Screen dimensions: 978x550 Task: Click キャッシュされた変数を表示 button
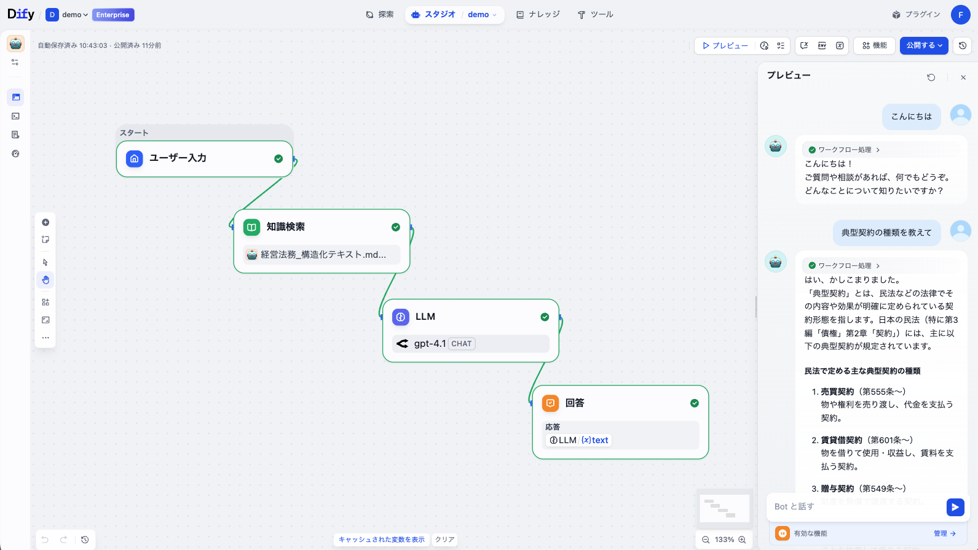[382, 540]
